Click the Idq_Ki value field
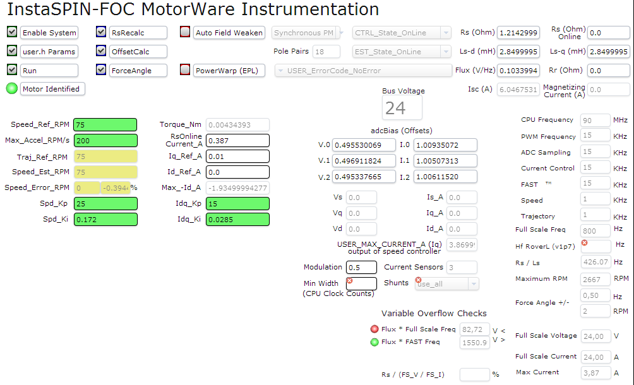Image resolution: width=634 pixels, height=385 pixels. coord(237,220)
